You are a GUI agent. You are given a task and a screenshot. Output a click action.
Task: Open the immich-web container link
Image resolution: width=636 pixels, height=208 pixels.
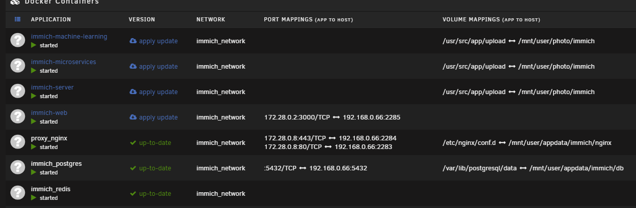(x=49, y=113)
